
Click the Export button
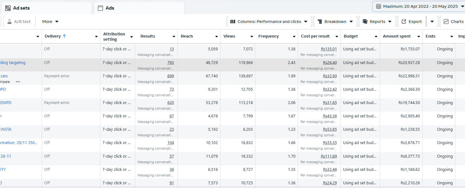(x=412, y=22)
